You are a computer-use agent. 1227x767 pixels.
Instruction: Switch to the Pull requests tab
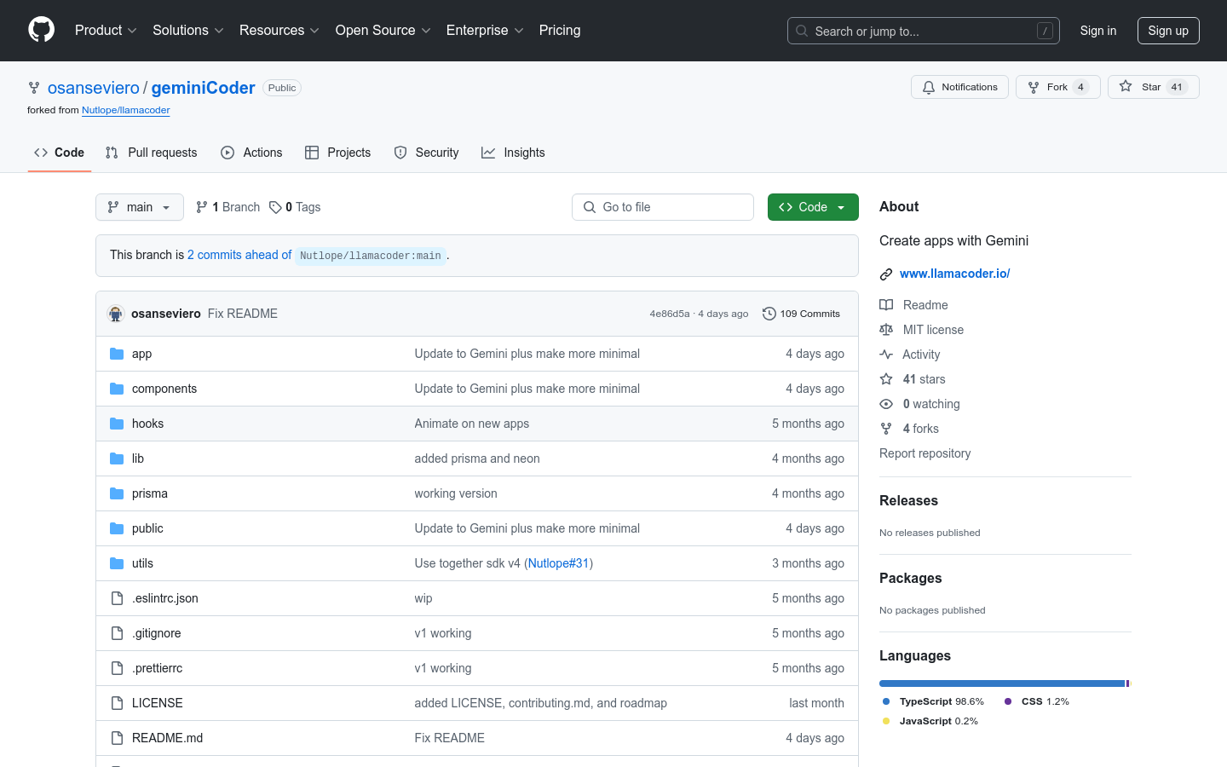151,153
